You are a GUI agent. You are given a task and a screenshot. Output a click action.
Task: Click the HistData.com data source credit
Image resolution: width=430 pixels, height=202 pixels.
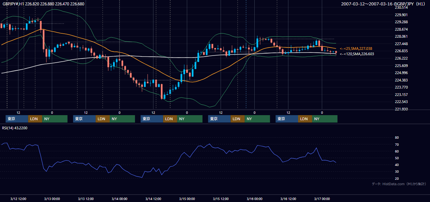tap(399, 184)
